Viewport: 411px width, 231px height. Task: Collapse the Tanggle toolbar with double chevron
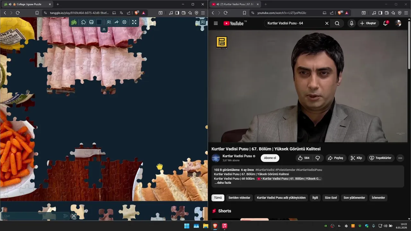coord(104,30)
